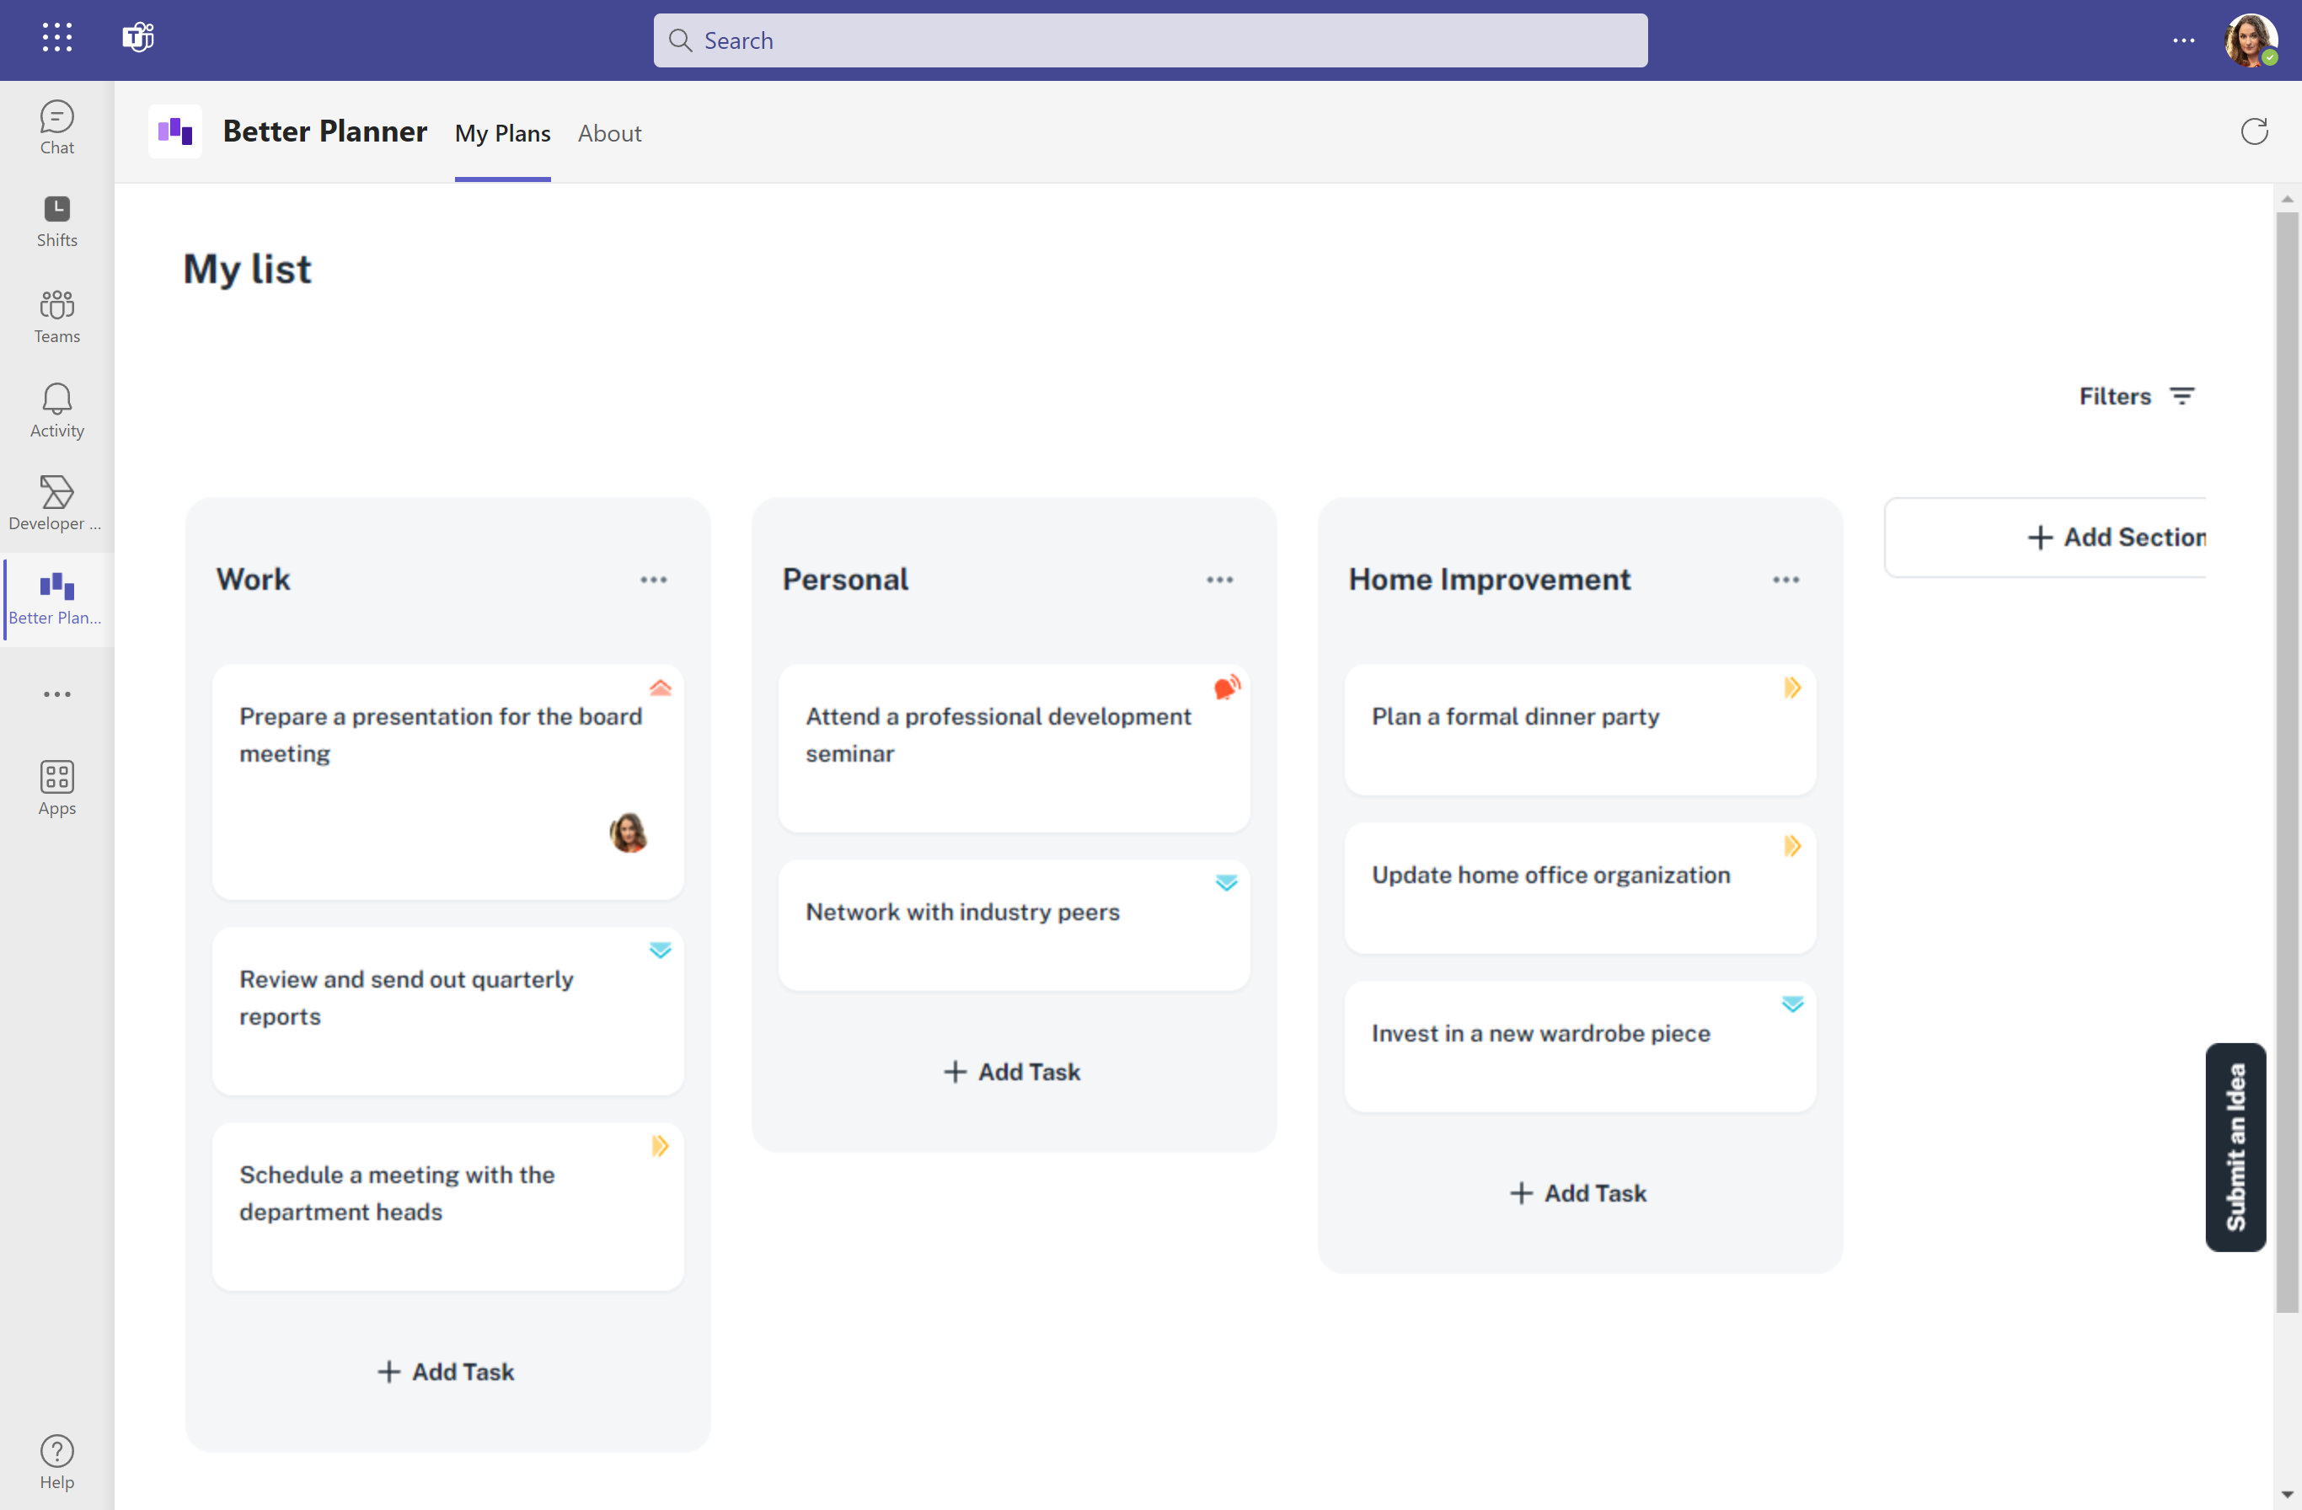Open the user profile avatar menu

click(x=2250, y=40)
